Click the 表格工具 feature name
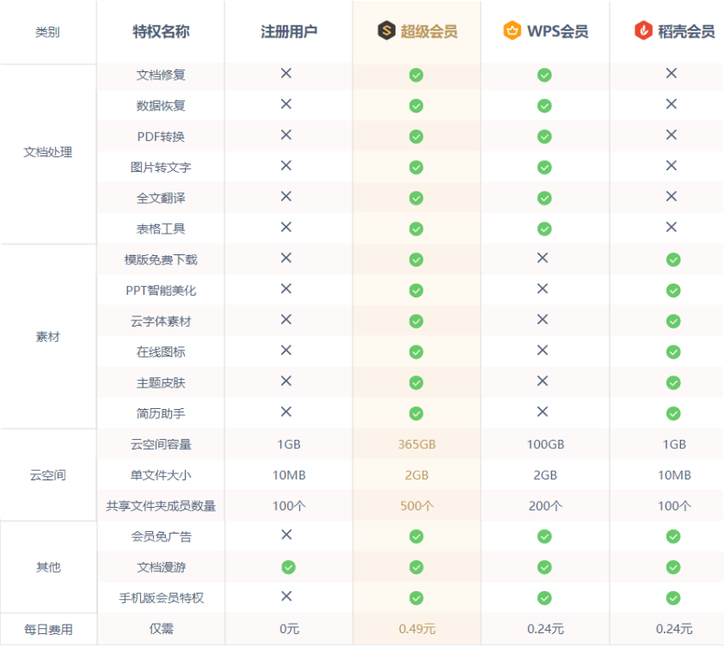724x647 pixels. pos(161,229)
